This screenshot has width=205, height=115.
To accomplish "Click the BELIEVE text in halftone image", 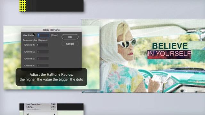I will point(170,46).
